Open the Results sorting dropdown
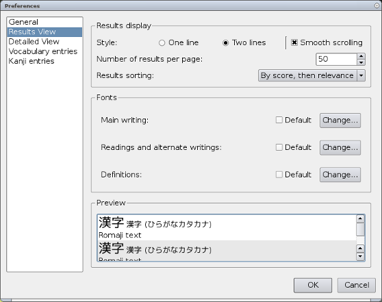 coord(311,75)
